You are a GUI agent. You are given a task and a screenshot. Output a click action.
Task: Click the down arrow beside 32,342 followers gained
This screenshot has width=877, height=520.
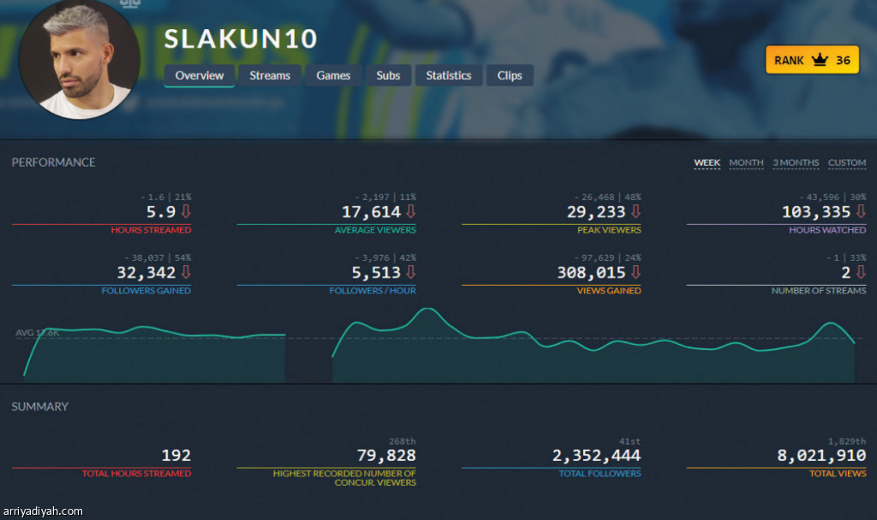[186, 272]
